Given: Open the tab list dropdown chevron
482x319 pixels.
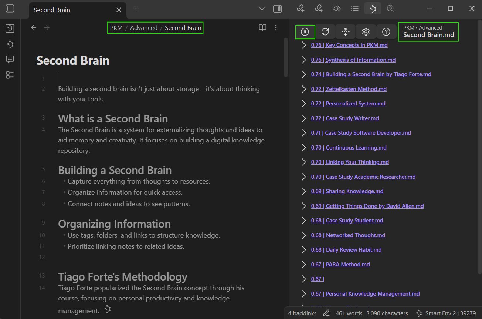Looking at the screenshot, I should point(262,9).
